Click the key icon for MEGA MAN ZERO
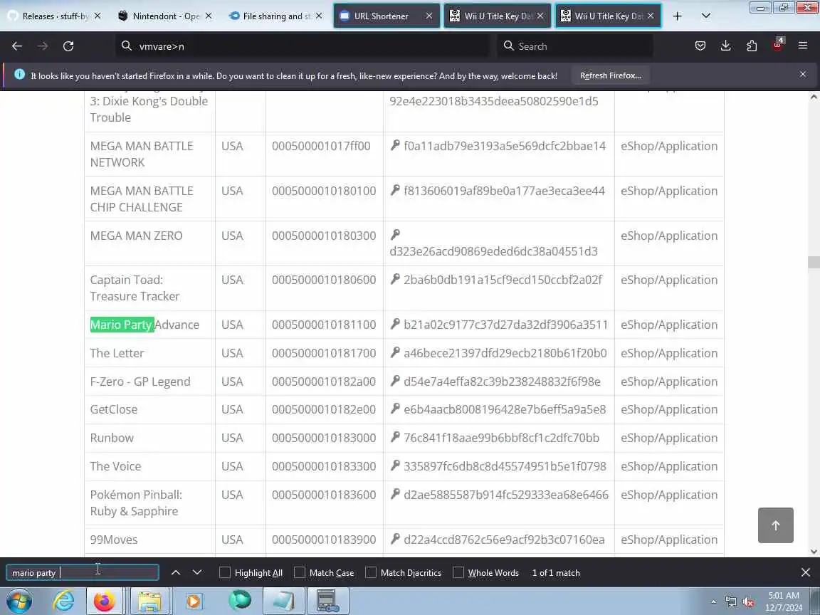The height and width of the screenshot is (615, 820). coord(395,234)
